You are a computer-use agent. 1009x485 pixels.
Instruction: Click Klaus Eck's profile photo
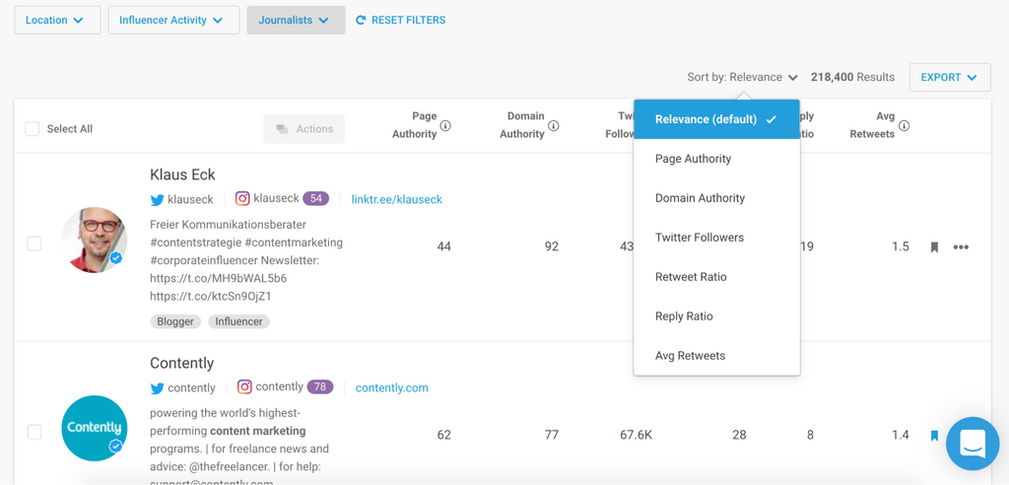pyautogui.click(x=94, y=240)
